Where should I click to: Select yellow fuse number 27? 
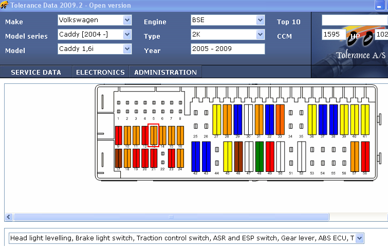pyautogui.click(x=217, y=120)
